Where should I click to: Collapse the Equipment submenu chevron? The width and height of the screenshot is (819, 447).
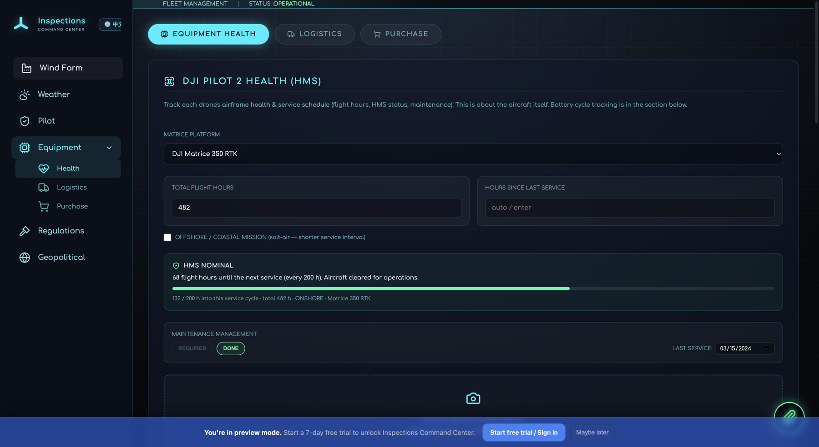(x=109, y=148)
